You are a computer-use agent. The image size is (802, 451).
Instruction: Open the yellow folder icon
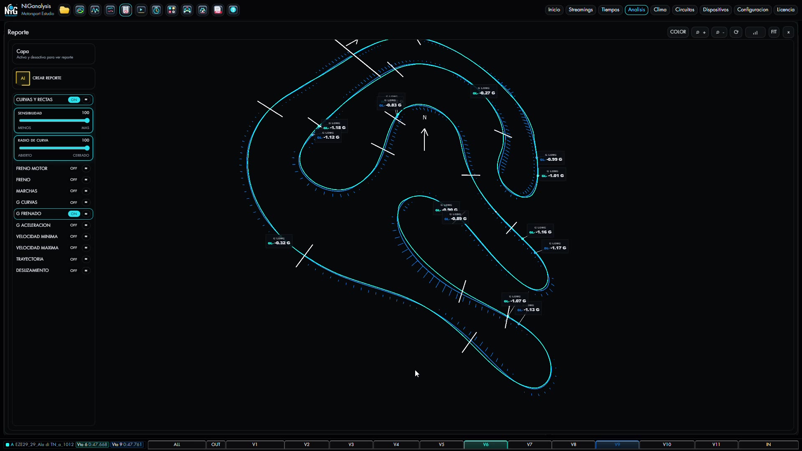click(x=64, y=10)
